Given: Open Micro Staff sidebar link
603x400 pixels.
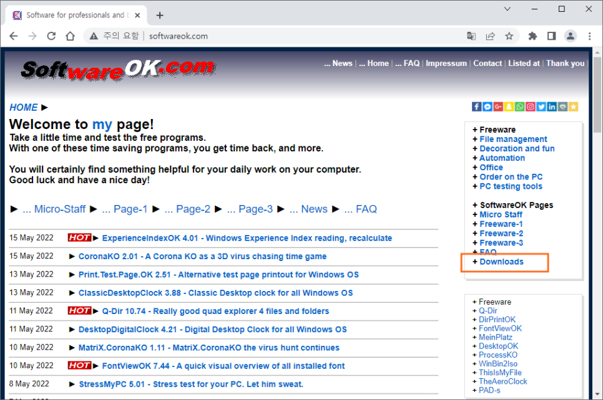Looking at the screenshot, I should [x=501, y=214].
